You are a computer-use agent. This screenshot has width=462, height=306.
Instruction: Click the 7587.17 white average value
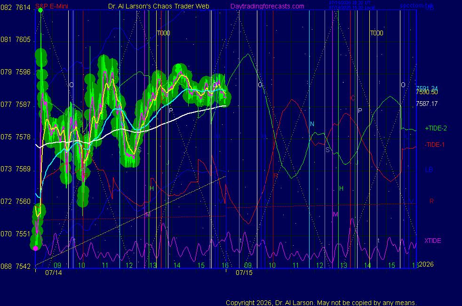427,104
